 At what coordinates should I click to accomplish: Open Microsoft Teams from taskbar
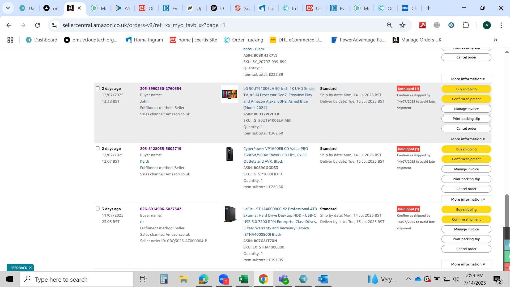pos(283,279)
